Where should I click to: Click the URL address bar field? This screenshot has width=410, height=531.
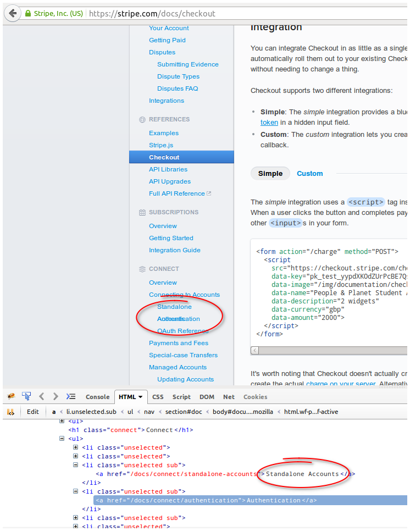[247, 14]
